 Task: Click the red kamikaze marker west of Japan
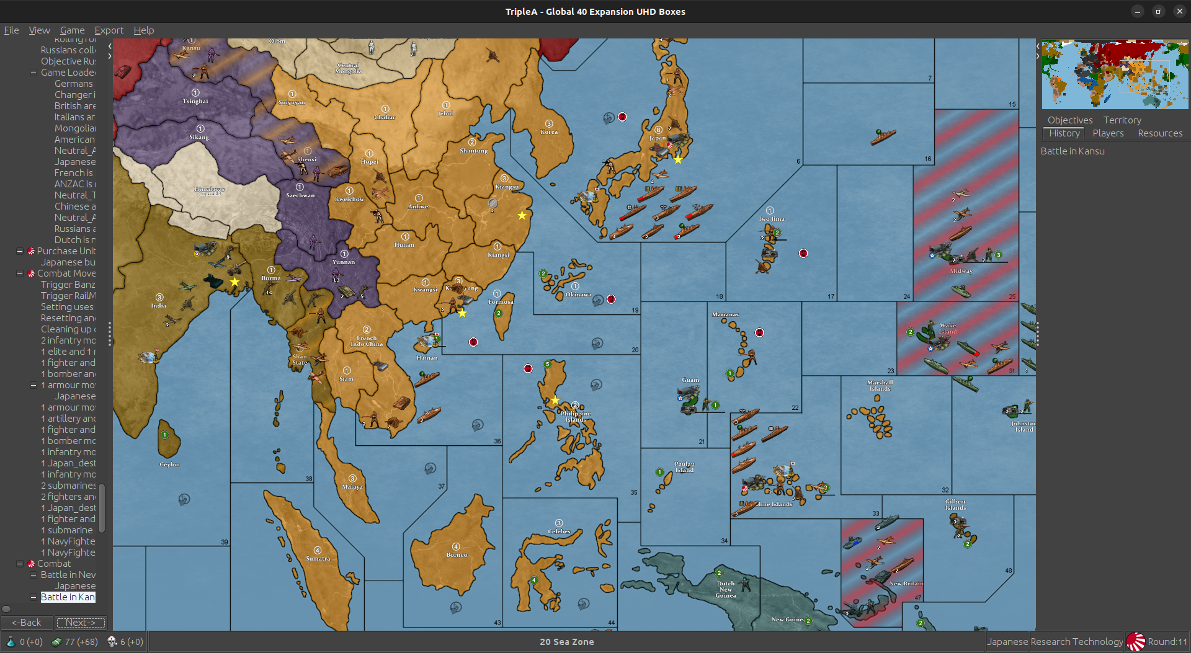[622, 117]
